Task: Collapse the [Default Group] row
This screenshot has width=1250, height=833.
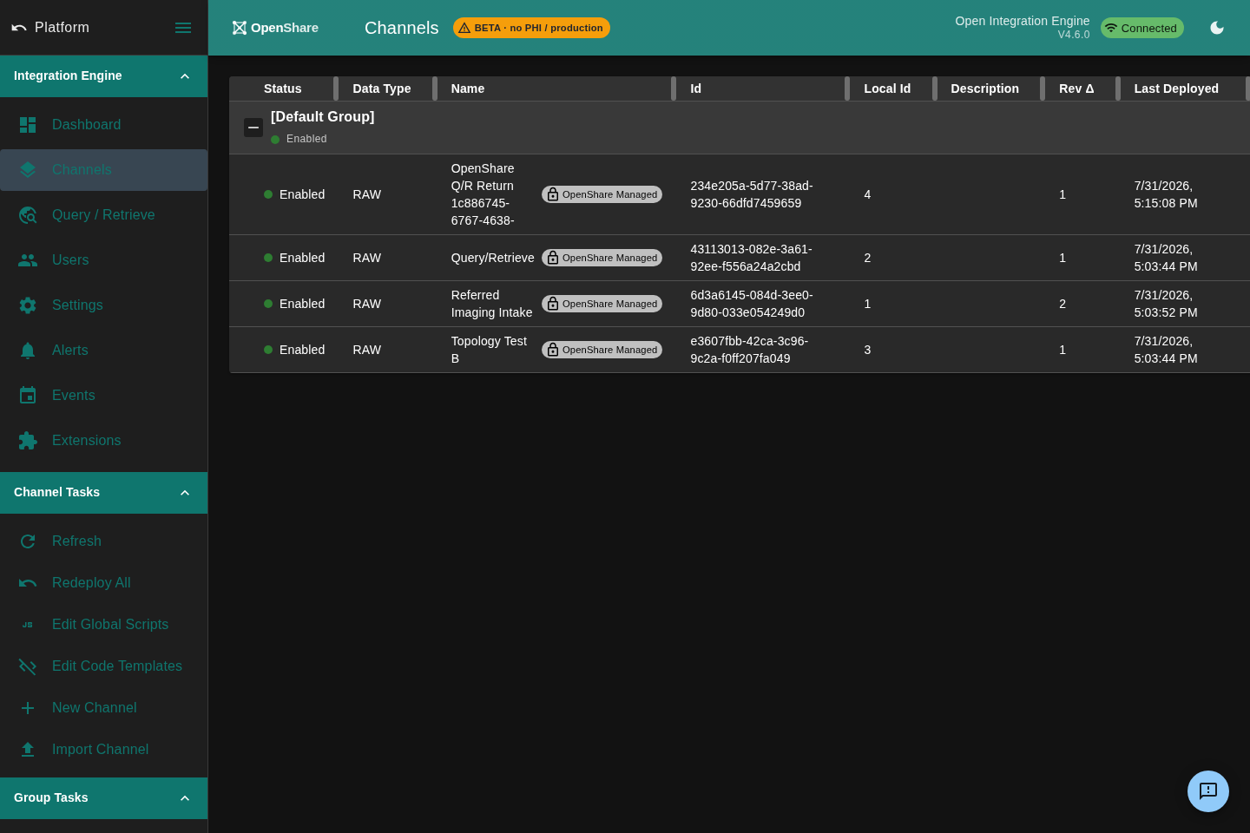Action: click(x=253, y=128)
